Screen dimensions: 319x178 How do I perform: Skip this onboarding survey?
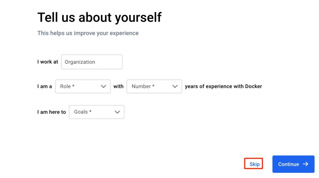254,164
